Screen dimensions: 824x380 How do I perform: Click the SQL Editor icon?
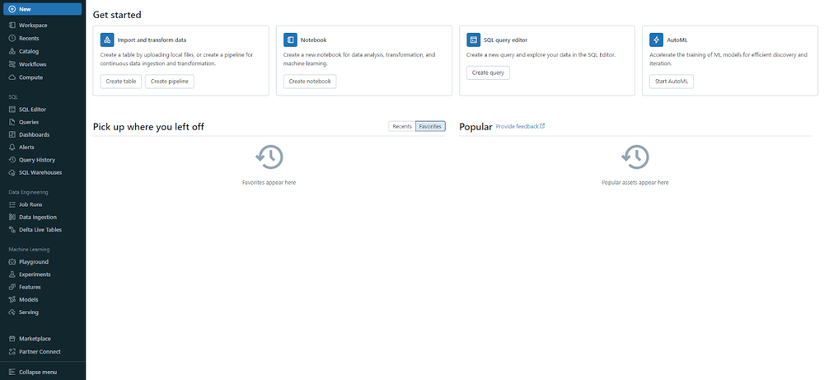point(12,110)
